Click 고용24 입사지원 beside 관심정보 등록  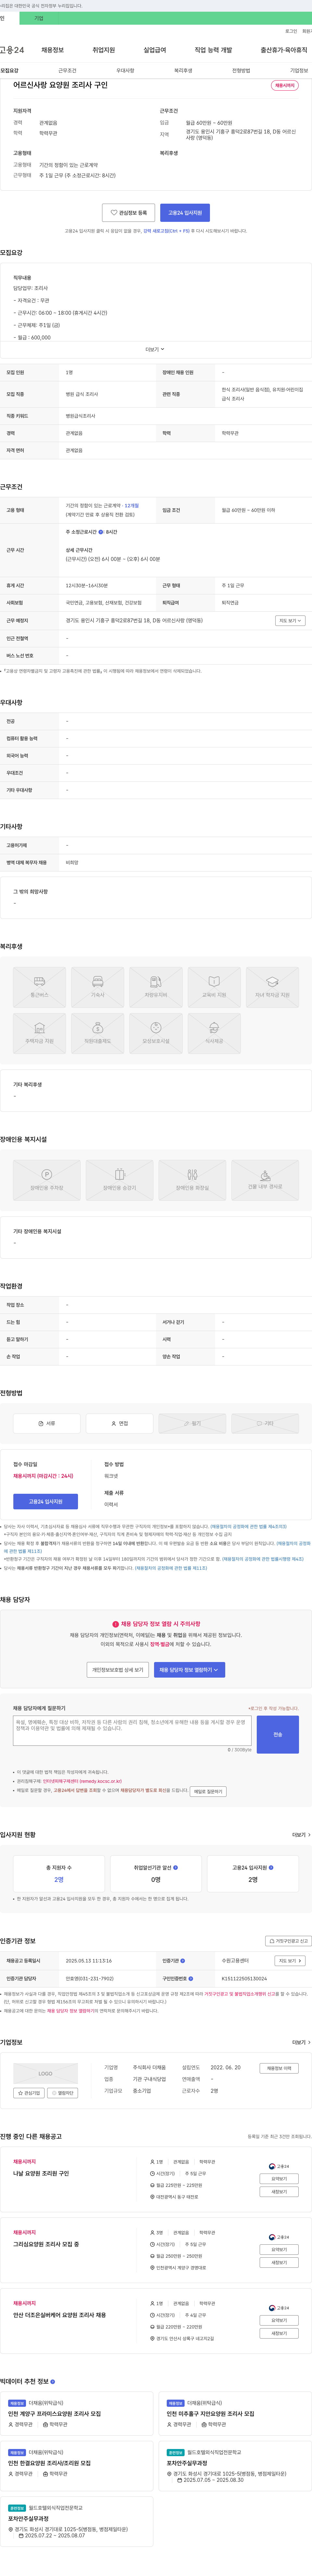(x=185, y=213)
